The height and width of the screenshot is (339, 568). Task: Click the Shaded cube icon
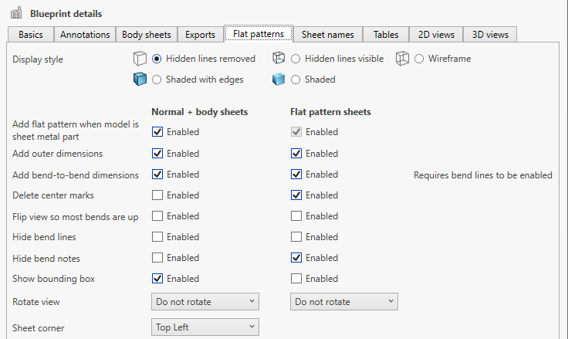click(x=279, y=79)
